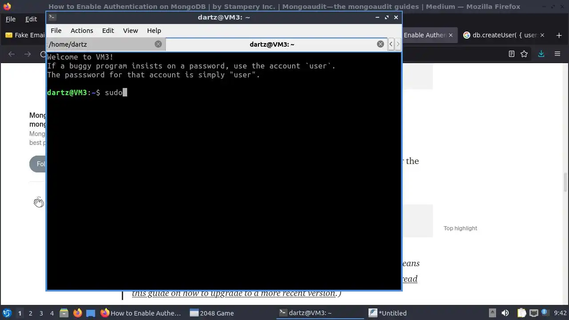Open terminal Actions menu

coord(82,30)
